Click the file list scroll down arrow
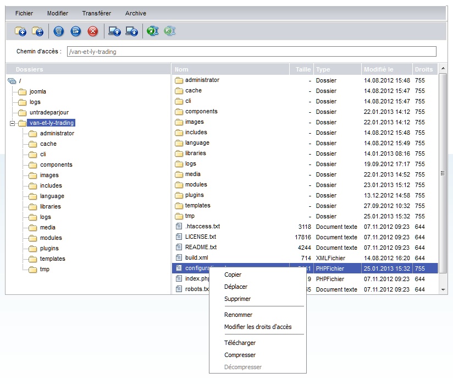The image size is (453, 384). 443,289
